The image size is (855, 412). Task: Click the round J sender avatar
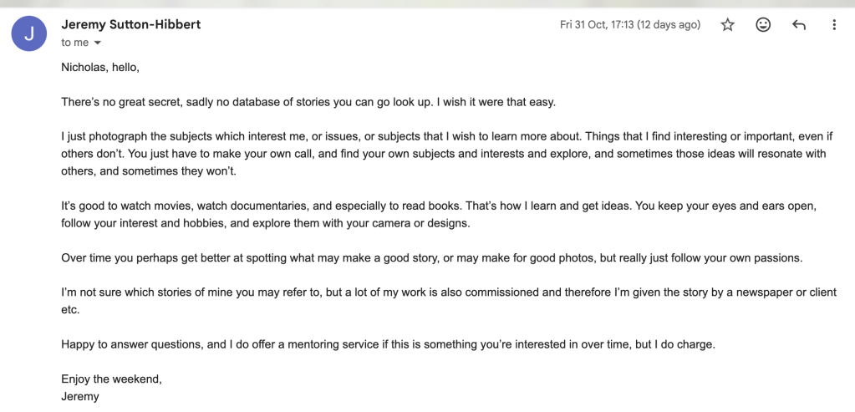tap(28, 34)
